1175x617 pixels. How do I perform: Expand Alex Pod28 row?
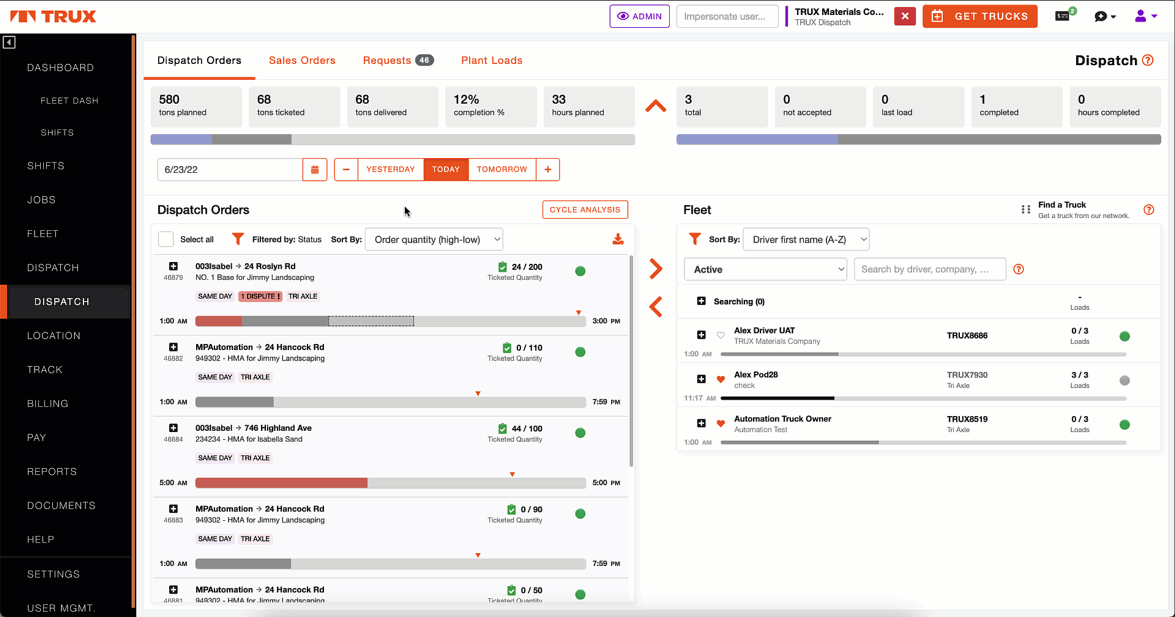click(701, 379)
